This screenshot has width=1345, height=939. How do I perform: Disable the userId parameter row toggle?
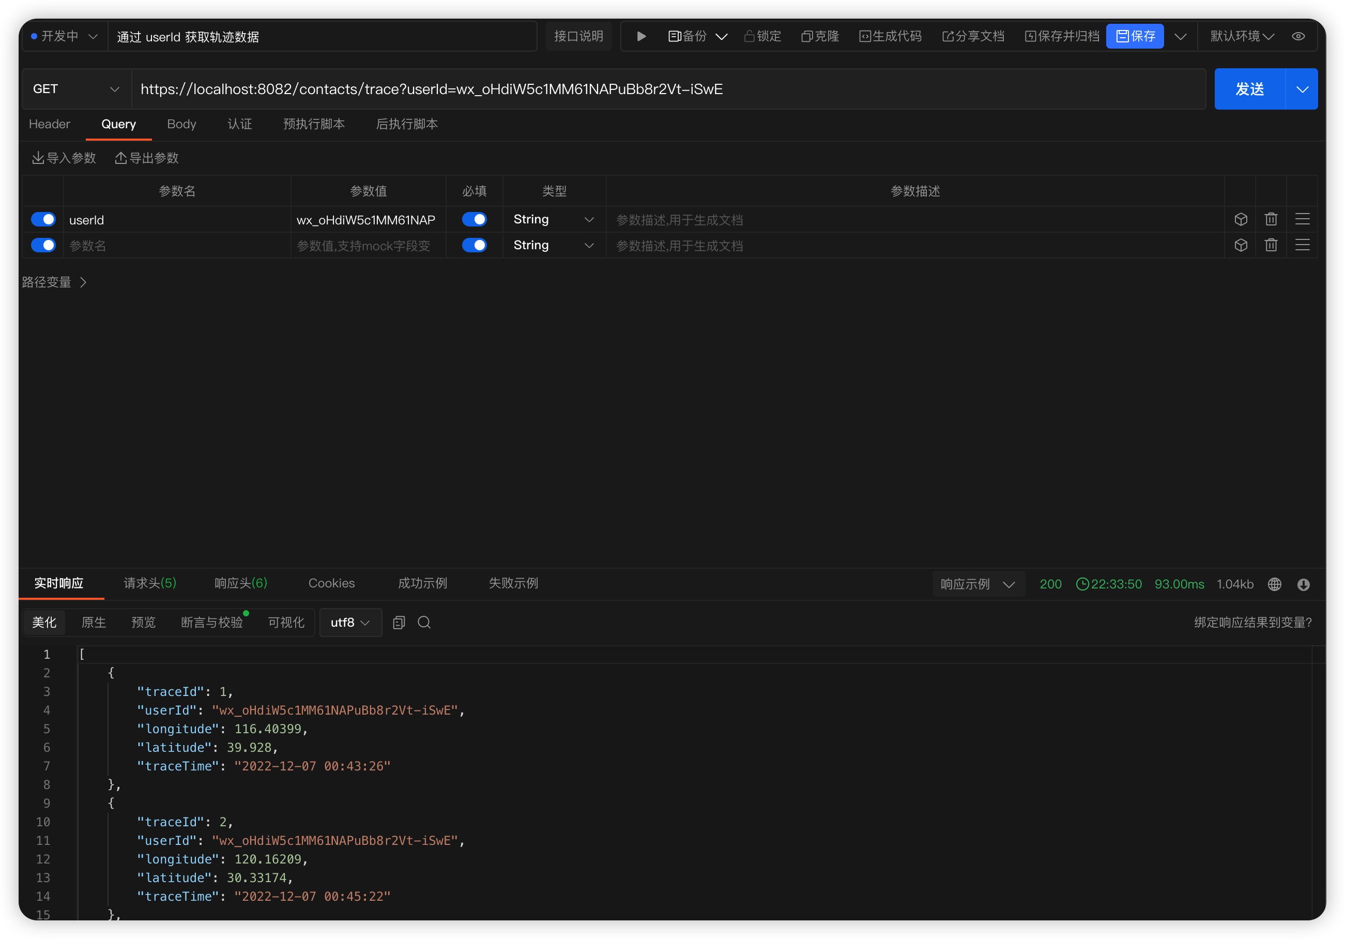pos(43,220)
